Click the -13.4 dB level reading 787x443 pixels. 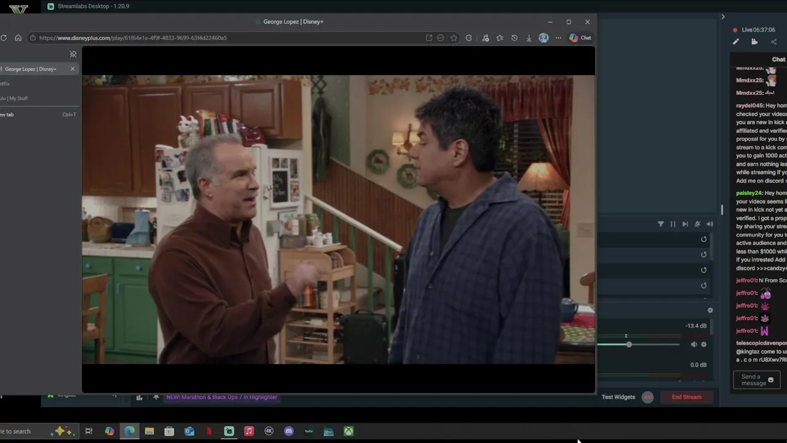[696, 326]
